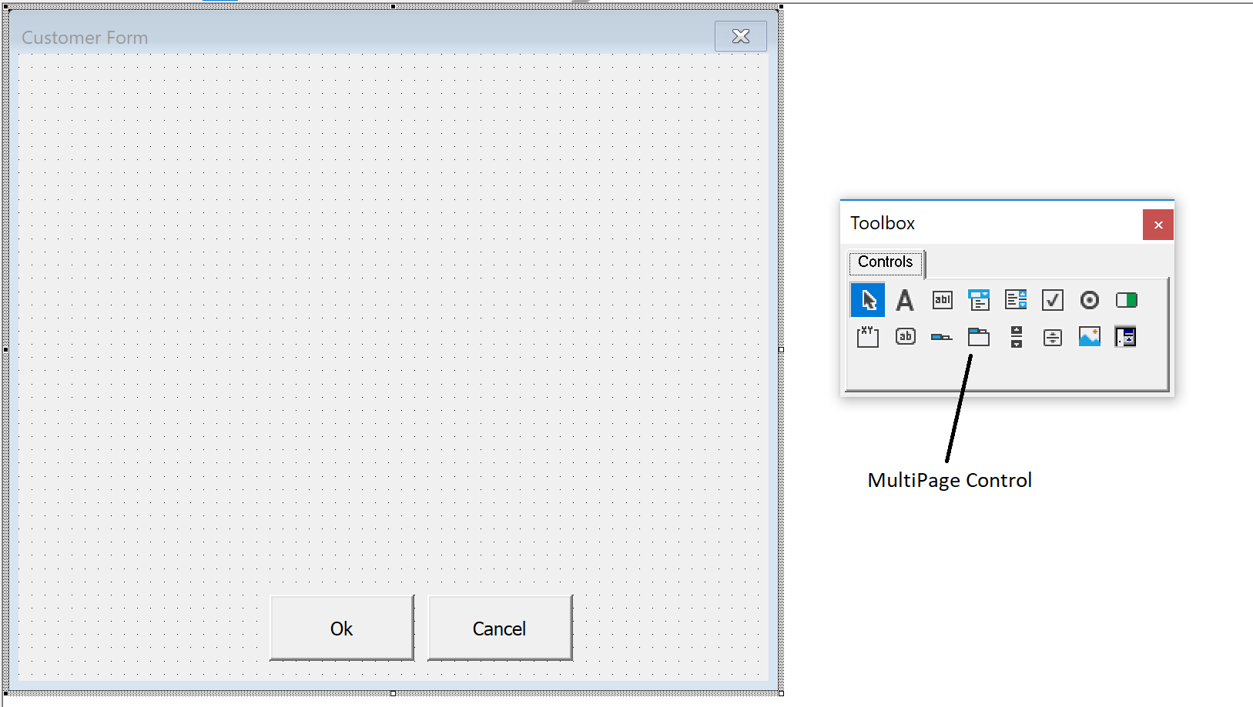Screen dimensions: 1253x707
Task: Choose the MultiPage control icon
Action: click(979, 336)
